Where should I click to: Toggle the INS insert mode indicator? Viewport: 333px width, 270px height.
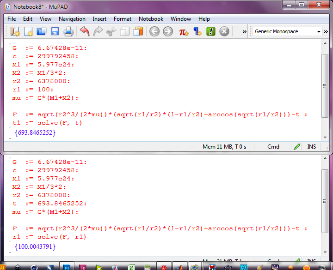(312, 147)
